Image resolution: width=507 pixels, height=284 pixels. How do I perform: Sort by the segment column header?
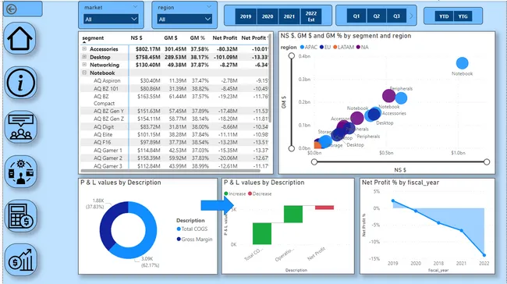coord(93,38)
